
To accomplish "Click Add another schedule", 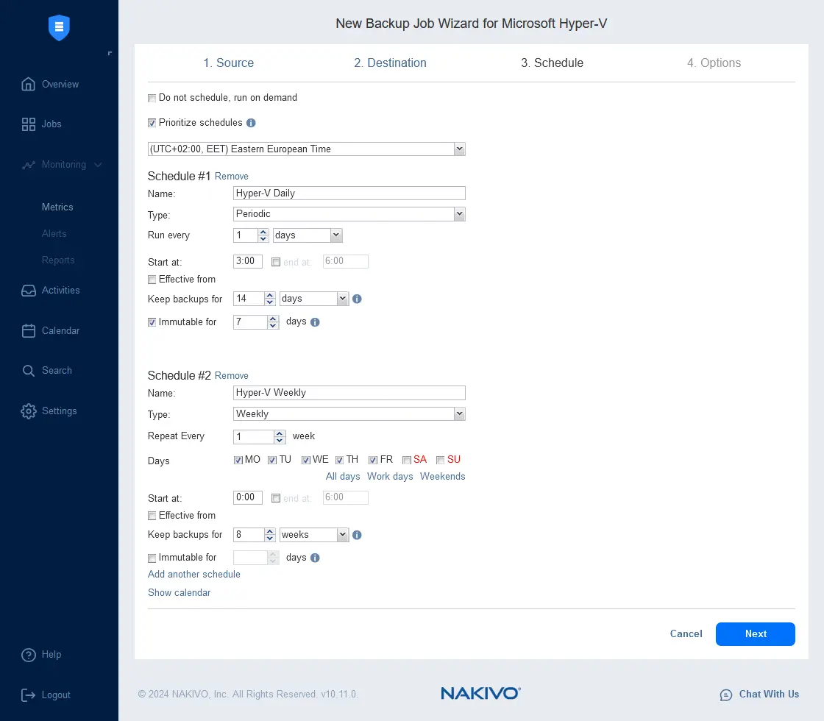I will pyautogui.click(x=194, y=575).
